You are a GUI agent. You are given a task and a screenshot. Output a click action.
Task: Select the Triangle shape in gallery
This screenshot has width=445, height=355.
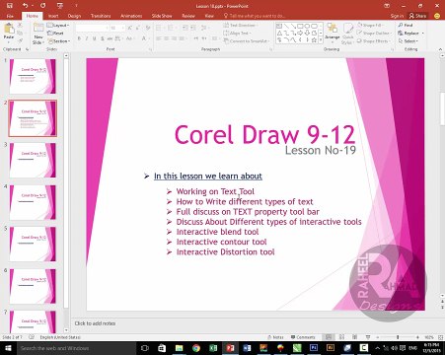tap(279, 33)
